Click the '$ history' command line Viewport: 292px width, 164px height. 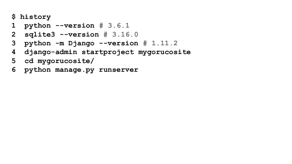[31, 17]
